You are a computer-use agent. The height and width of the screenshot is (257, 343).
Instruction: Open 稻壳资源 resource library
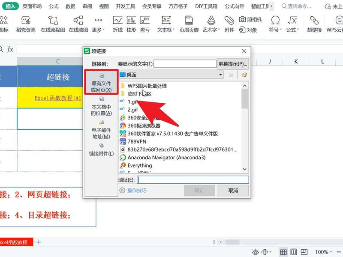pos(26,24)
